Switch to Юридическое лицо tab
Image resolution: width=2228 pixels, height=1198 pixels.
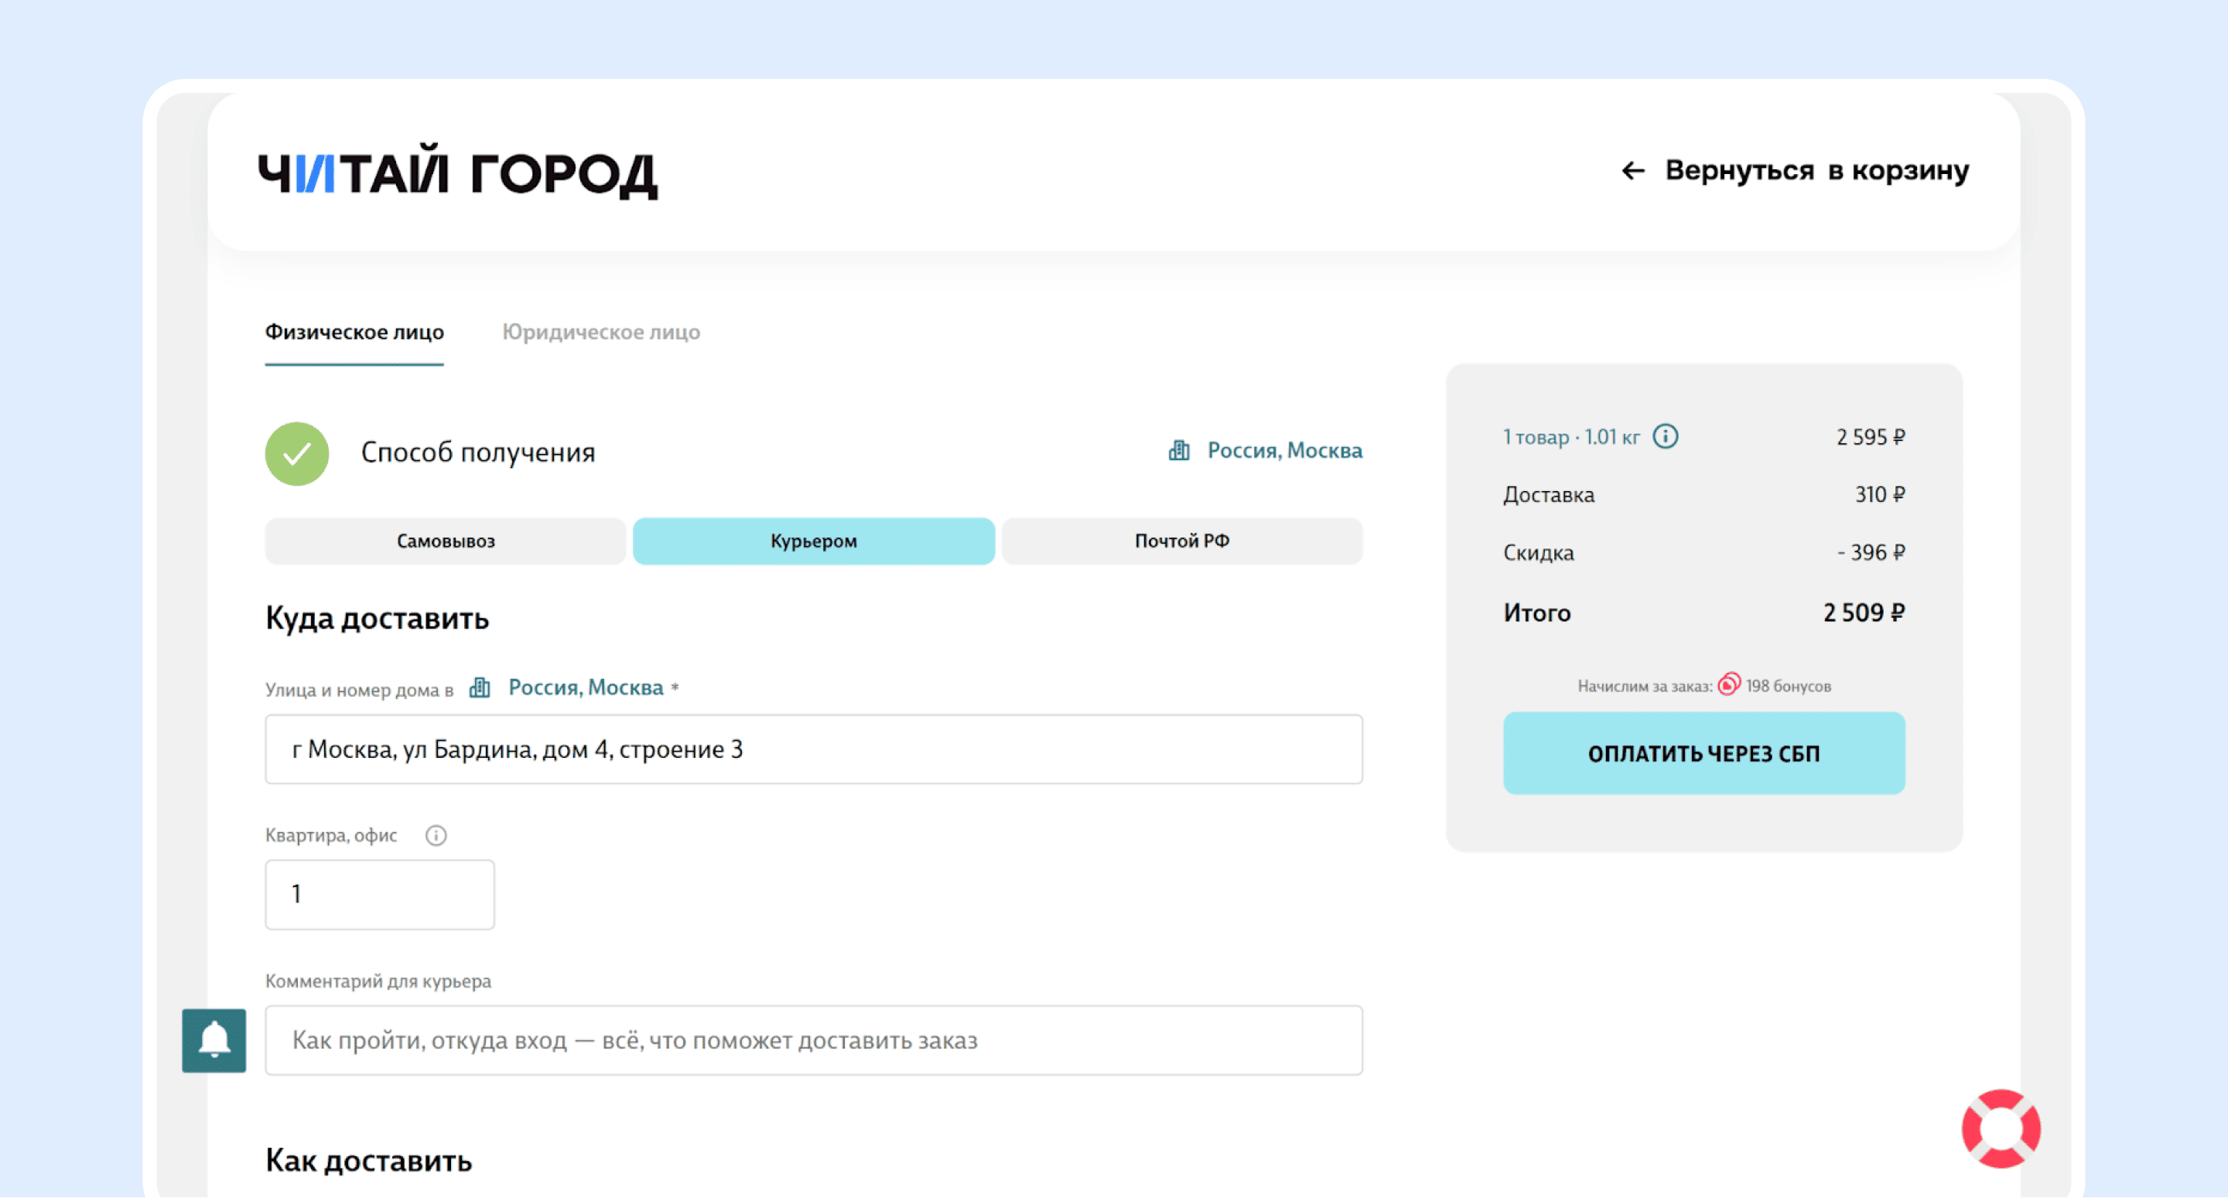coord(601,332)
